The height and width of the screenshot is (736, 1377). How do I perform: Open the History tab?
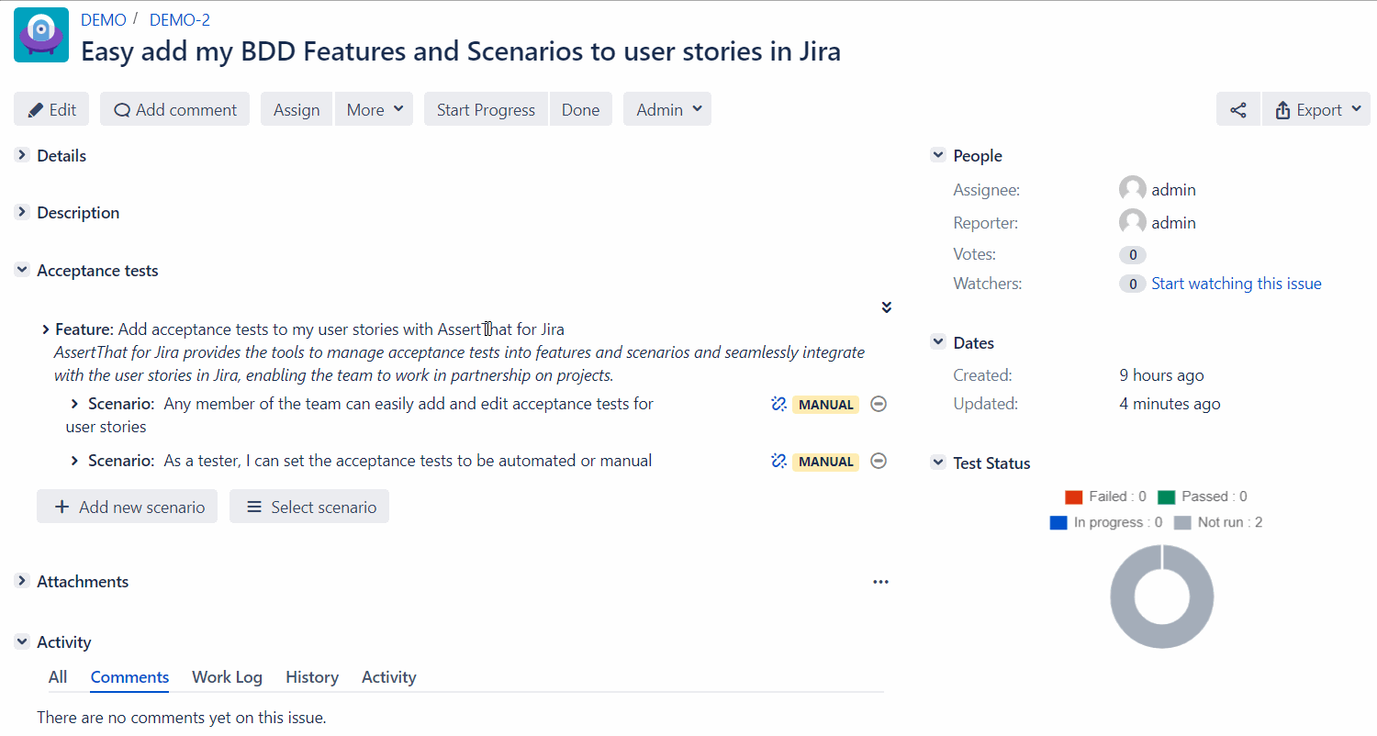click(x=312, y=677)
